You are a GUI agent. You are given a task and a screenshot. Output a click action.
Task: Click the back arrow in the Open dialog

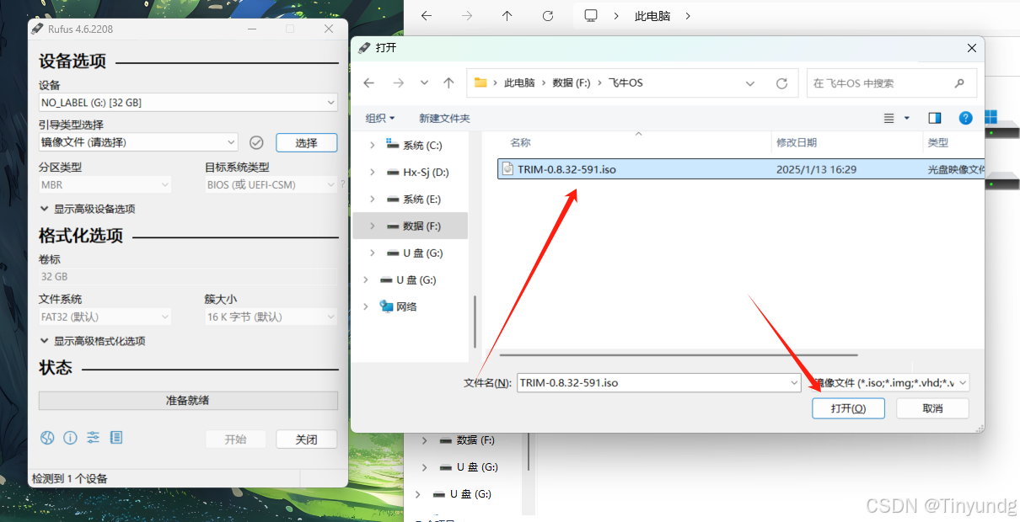[368, 83]
